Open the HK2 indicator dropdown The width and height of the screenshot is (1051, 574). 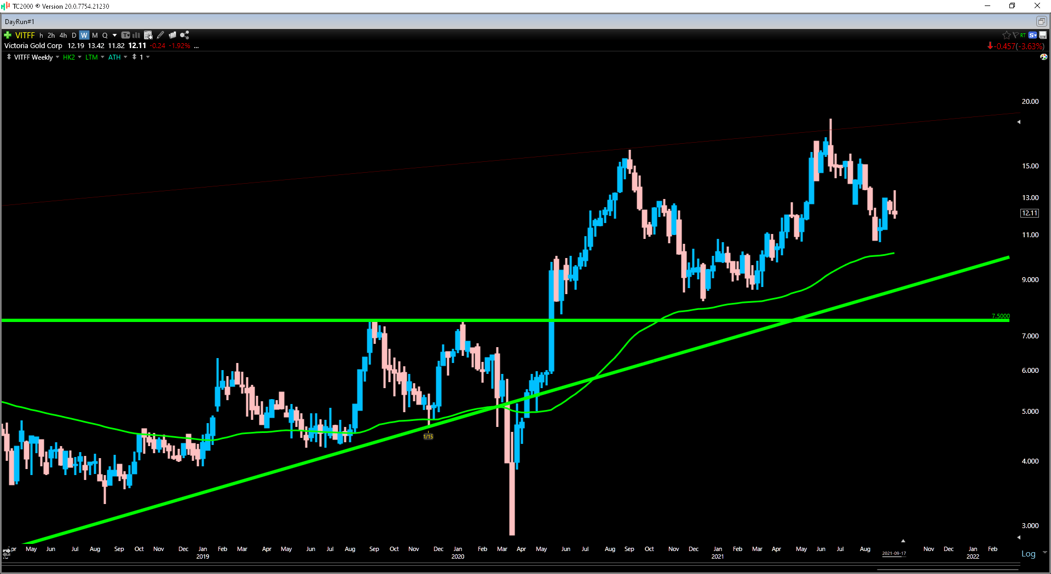[x=79, y=57]
